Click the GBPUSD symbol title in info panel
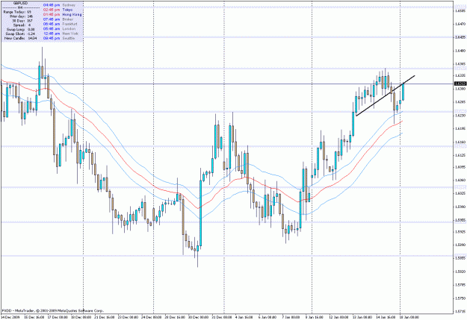 coord(20,3)
